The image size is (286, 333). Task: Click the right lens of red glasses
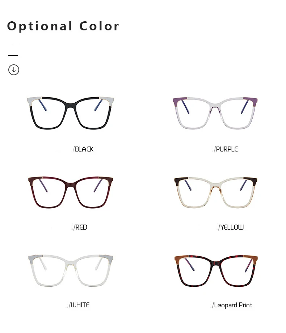(92, 192)
